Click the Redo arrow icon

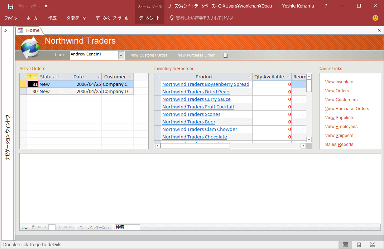click(34, 6)
